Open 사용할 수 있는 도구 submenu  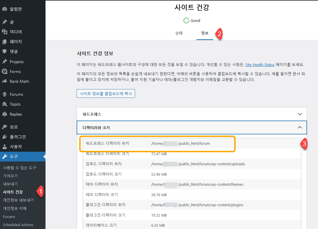(20, 168)
